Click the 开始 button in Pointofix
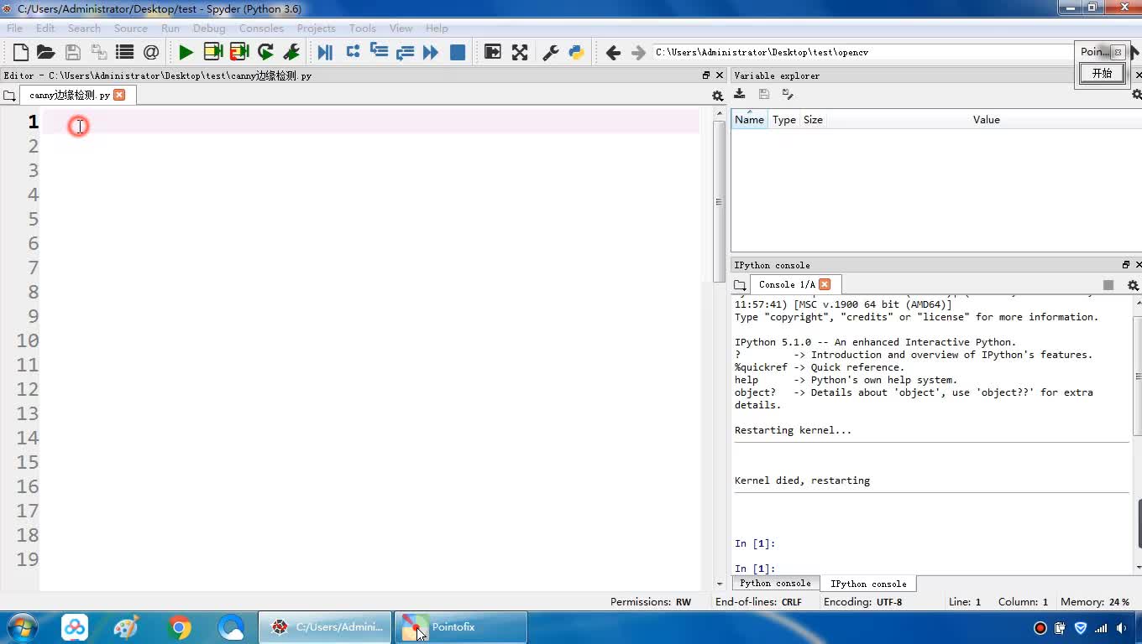The width and height of the screenshot is (1142, 644). click(x=1102, y=73)
